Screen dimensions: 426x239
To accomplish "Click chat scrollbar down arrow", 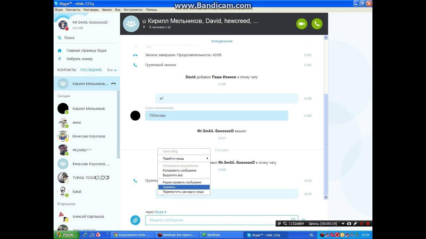I will pyautogui.click(x=326, y=197).
